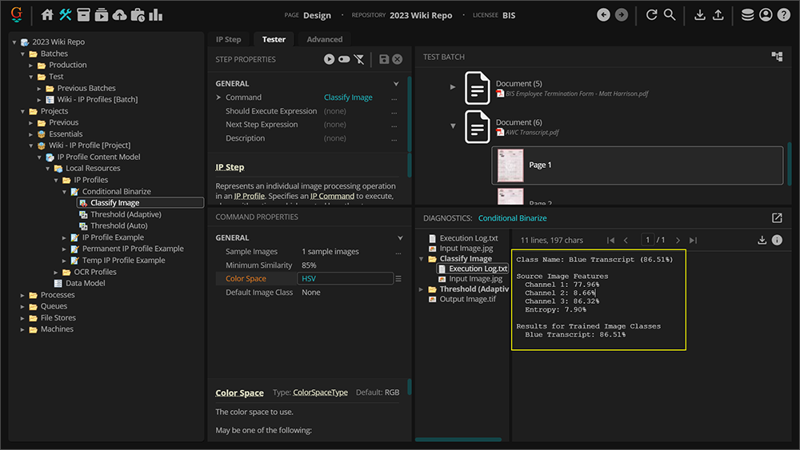Download the execution log file
This screenshot has width=800, height=450.
tap(762, 240)
